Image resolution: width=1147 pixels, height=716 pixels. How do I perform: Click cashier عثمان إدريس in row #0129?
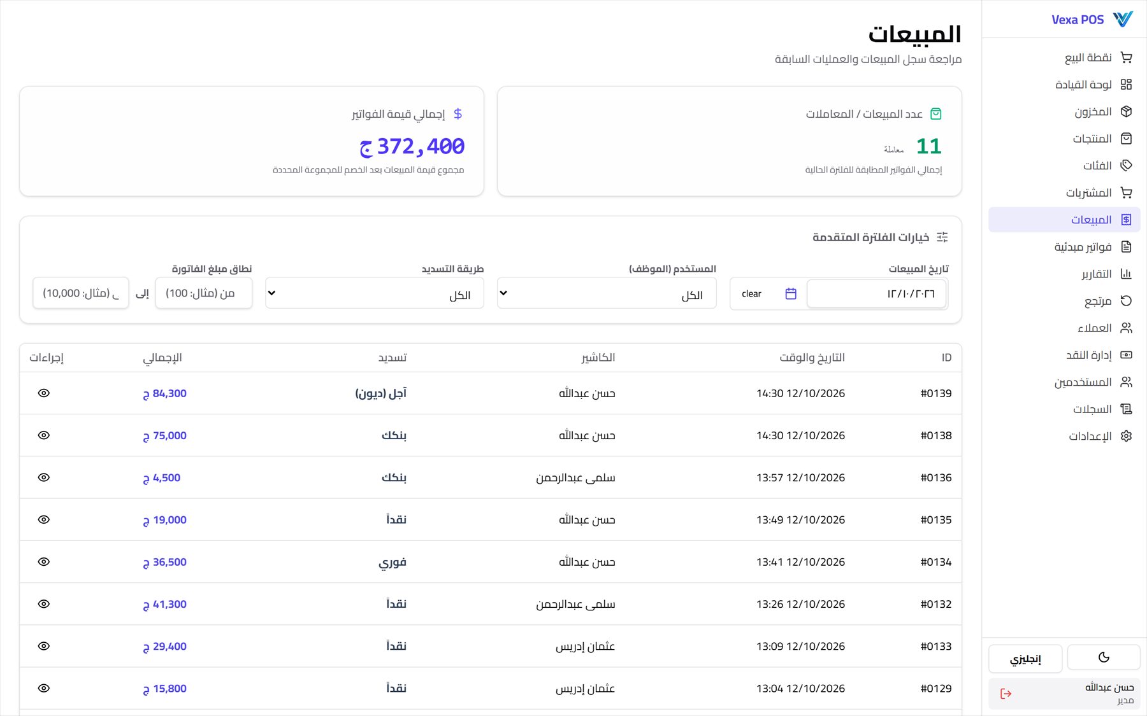(x=585, y=688)
